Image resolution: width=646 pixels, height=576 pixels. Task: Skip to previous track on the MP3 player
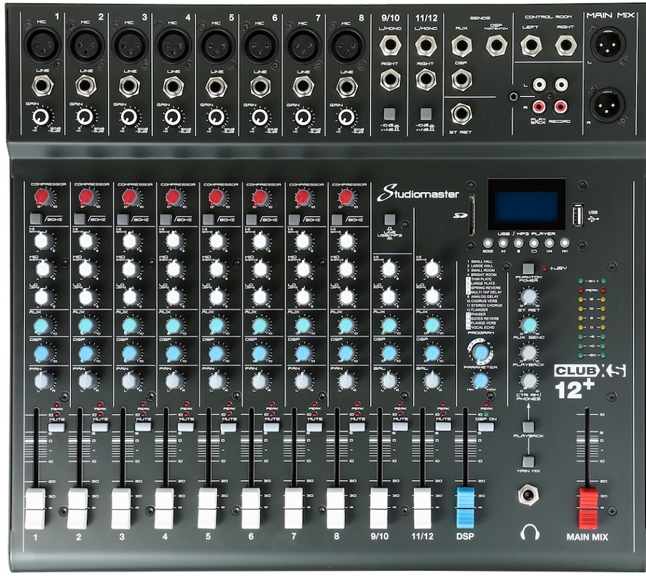tap(549, 243)
